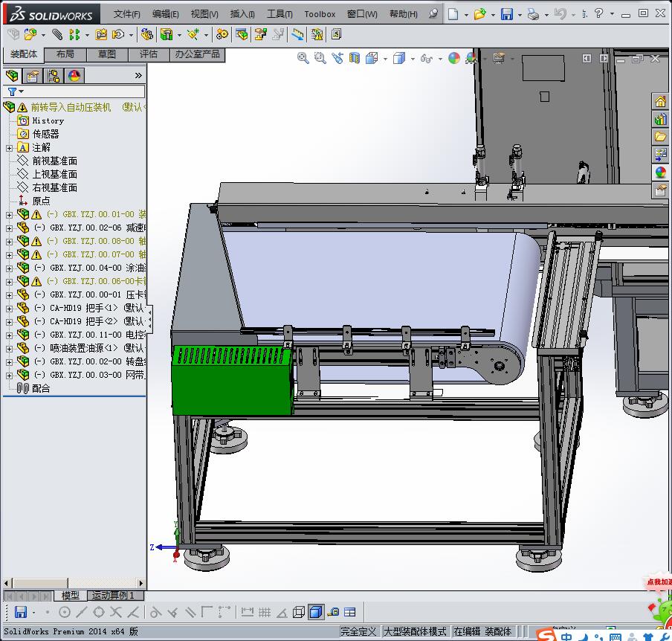Screen dimensions: 672x641
Task: Open the DisplayManager color ball tab
Action: tap(74, 76)
